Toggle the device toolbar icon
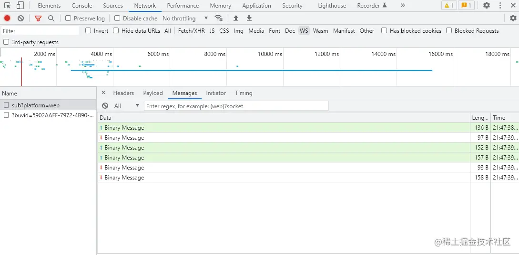Screen dimensions: 519x255 [x=20, y=6]
